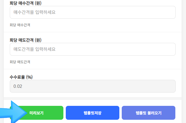
Task: Click the blue 템플릿저장 button
Action: point(92,113)
